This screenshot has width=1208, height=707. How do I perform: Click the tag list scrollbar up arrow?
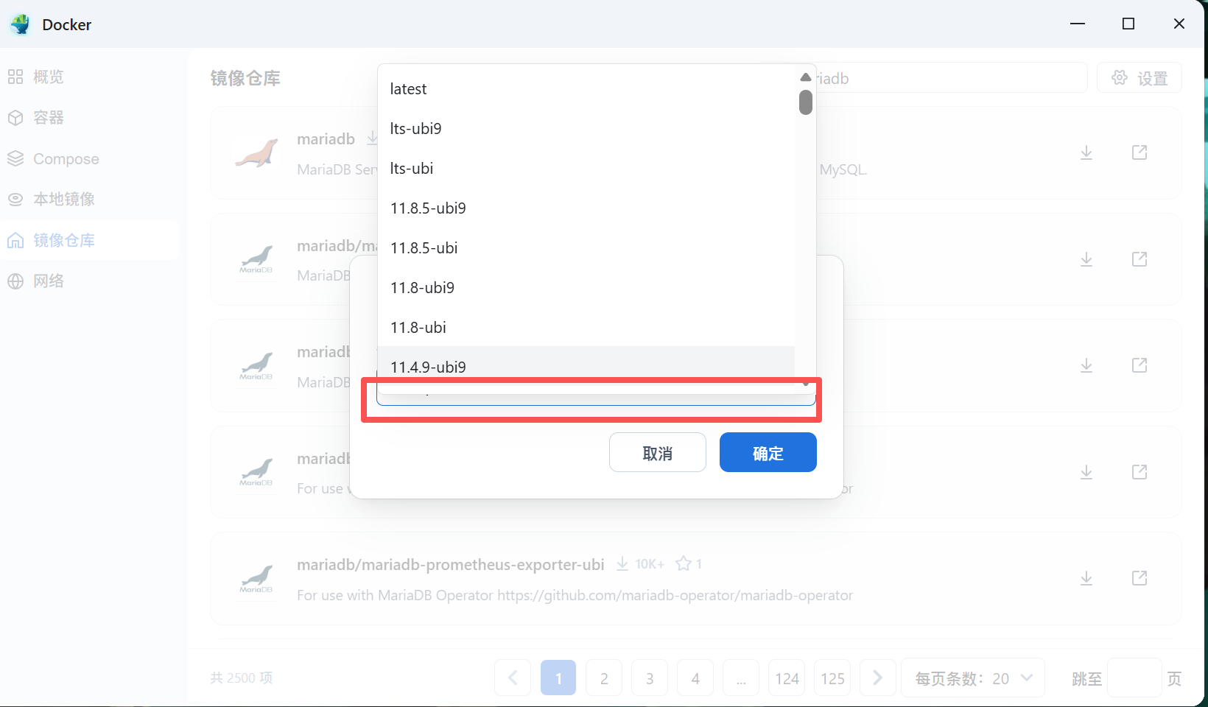[x=806, y=77]
